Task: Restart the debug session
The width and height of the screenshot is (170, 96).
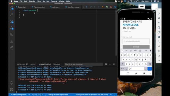Action: coord(107,7)
